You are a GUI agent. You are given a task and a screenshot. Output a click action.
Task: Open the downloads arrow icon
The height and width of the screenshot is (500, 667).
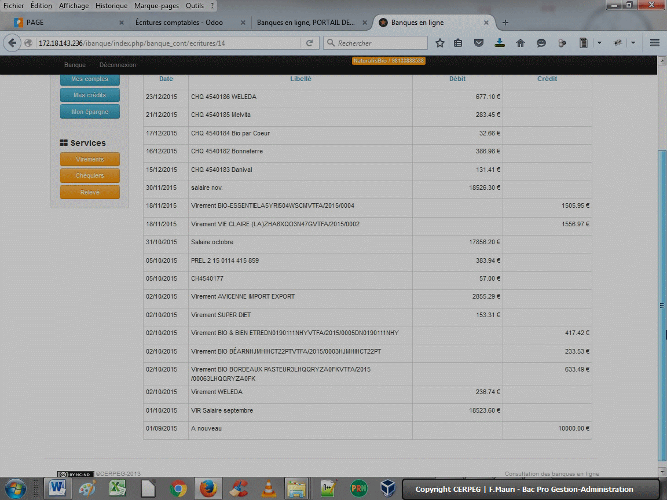coord(500,43)
